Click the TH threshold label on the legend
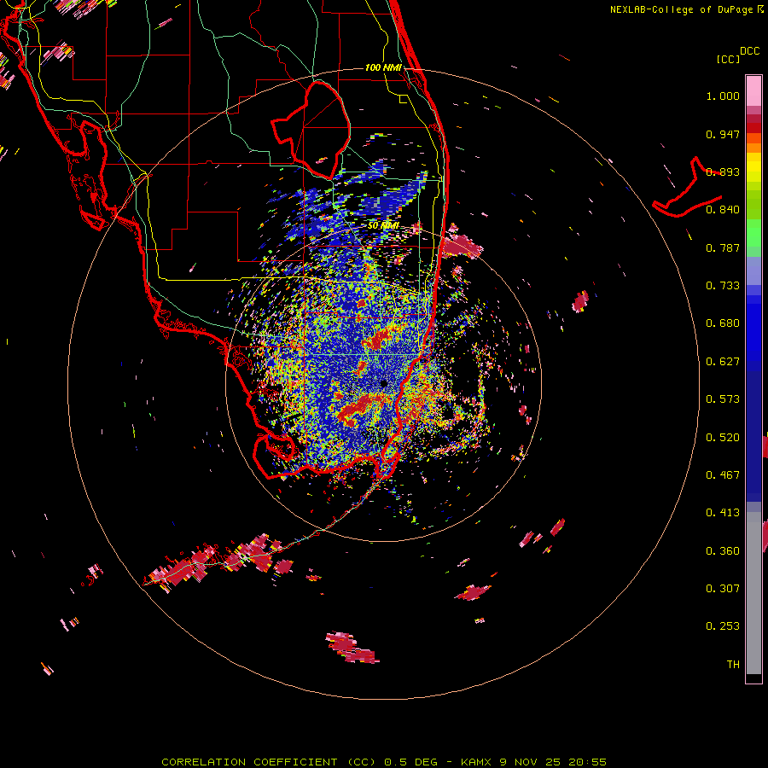Viewport: 768px width, 768px height. click(x=733, y=665)
